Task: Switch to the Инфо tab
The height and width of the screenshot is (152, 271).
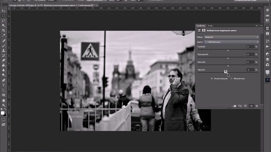Action: (210, 26)
